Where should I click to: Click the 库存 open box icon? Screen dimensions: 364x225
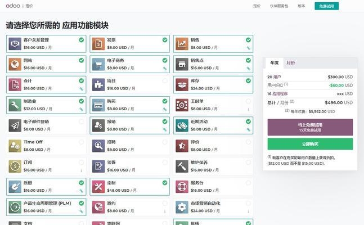coord(182,84)
